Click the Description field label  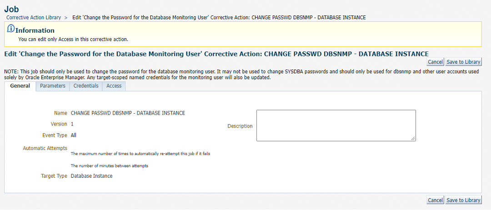coord(240,126)
